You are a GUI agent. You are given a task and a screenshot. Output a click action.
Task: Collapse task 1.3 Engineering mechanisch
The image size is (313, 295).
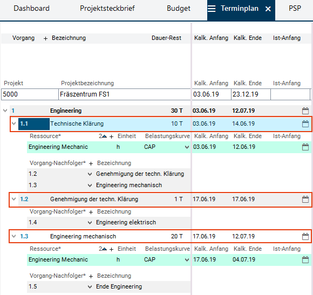coord(14,236)
